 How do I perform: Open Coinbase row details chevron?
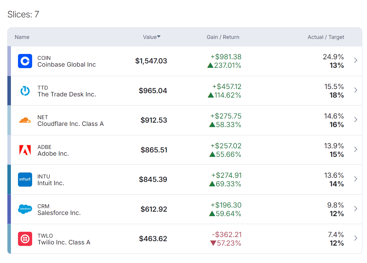point(356,60)
